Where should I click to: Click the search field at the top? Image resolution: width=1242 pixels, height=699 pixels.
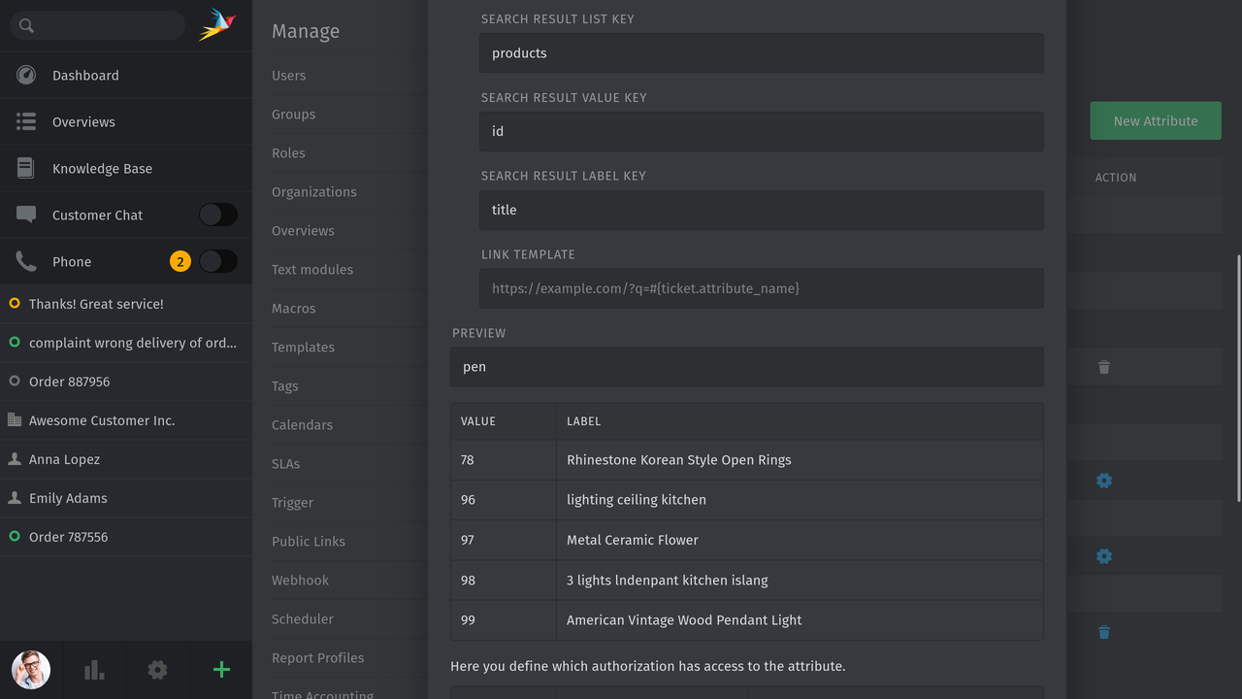pos(97,24)
